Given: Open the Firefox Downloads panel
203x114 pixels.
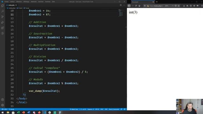Looking at the screenshot, I should 184,6.
